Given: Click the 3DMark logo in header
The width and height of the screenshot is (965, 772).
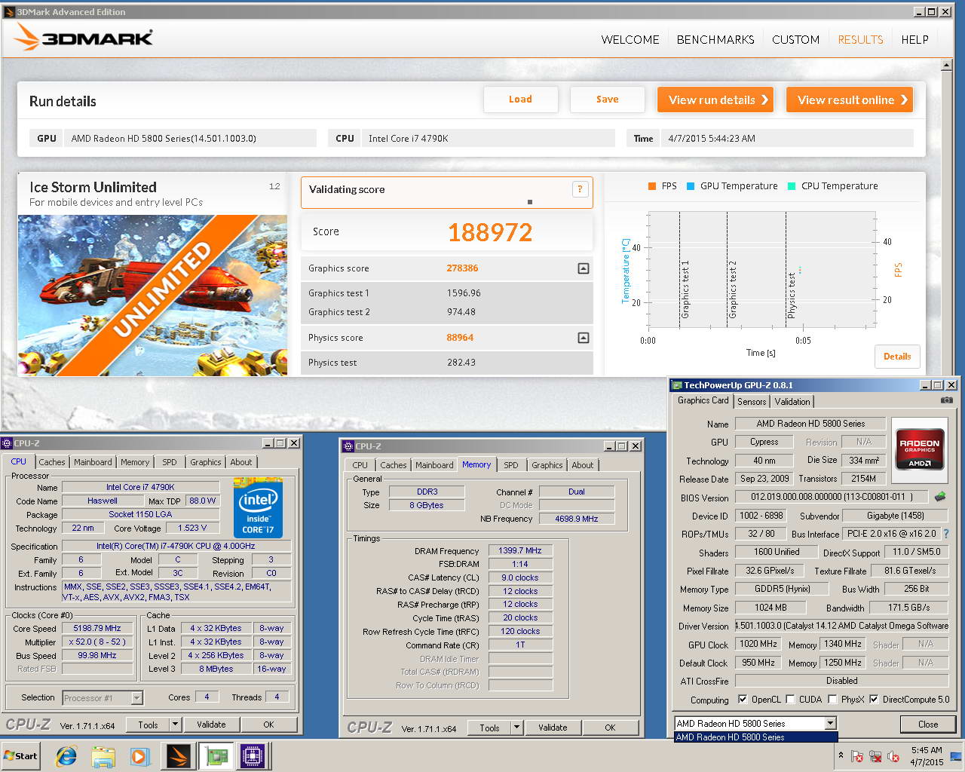Looking at the screenshot, I should [84, 38].
